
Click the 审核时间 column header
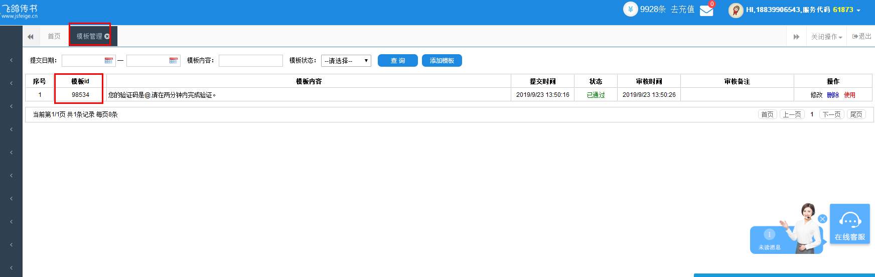click(x=649, y=81)
